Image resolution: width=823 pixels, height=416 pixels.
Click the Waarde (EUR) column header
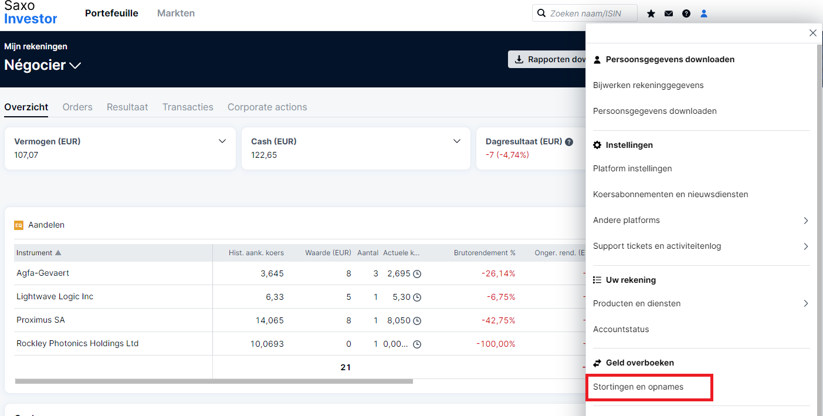pyautogui.click(x=328, y=253)
